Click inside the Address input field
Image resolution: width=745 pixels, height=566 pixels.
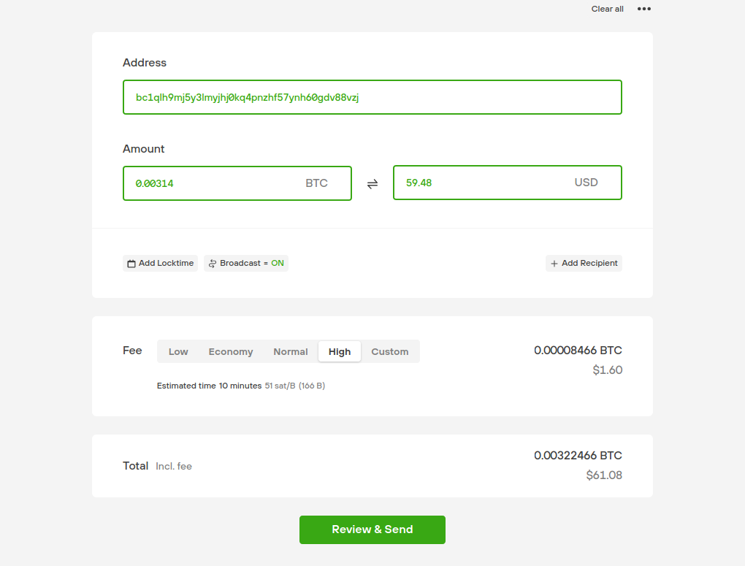372,96
